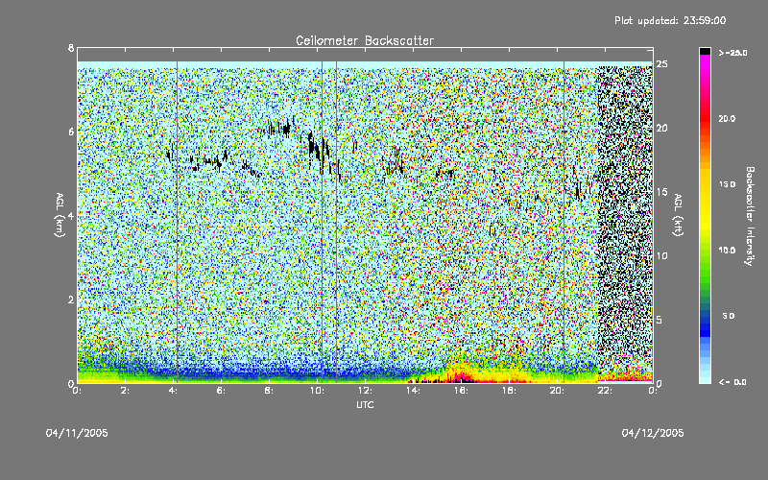Click the "20.0" colorbar tick label

727,118
